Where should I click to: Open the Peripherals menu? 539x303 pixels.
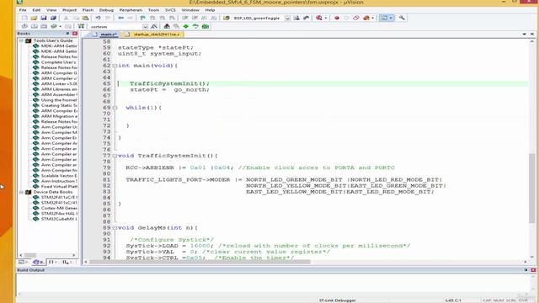tap(131, 10)
